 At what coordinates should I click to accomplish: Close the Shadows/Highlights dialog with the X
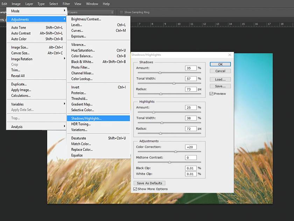(230, 55)
